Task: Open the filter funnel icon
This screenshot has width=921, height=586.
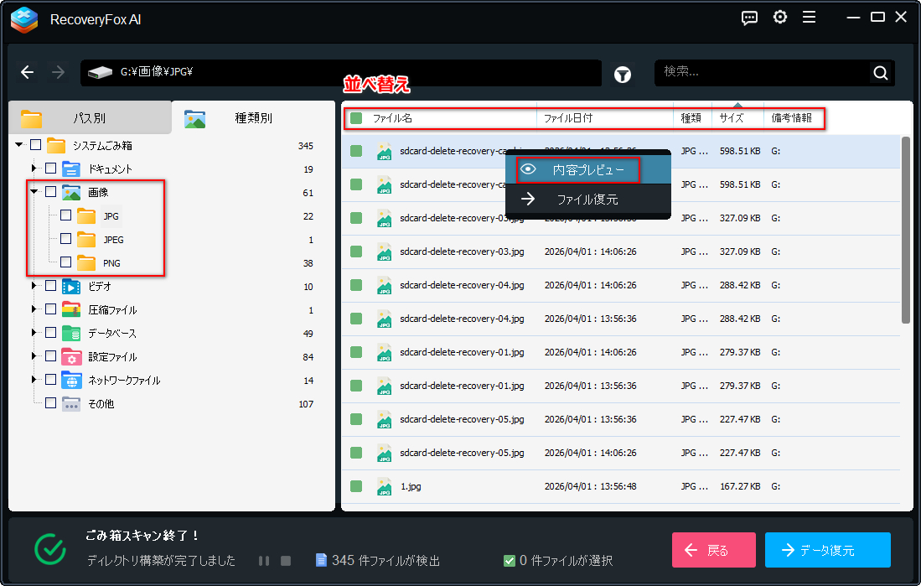Action: (623, 74)
